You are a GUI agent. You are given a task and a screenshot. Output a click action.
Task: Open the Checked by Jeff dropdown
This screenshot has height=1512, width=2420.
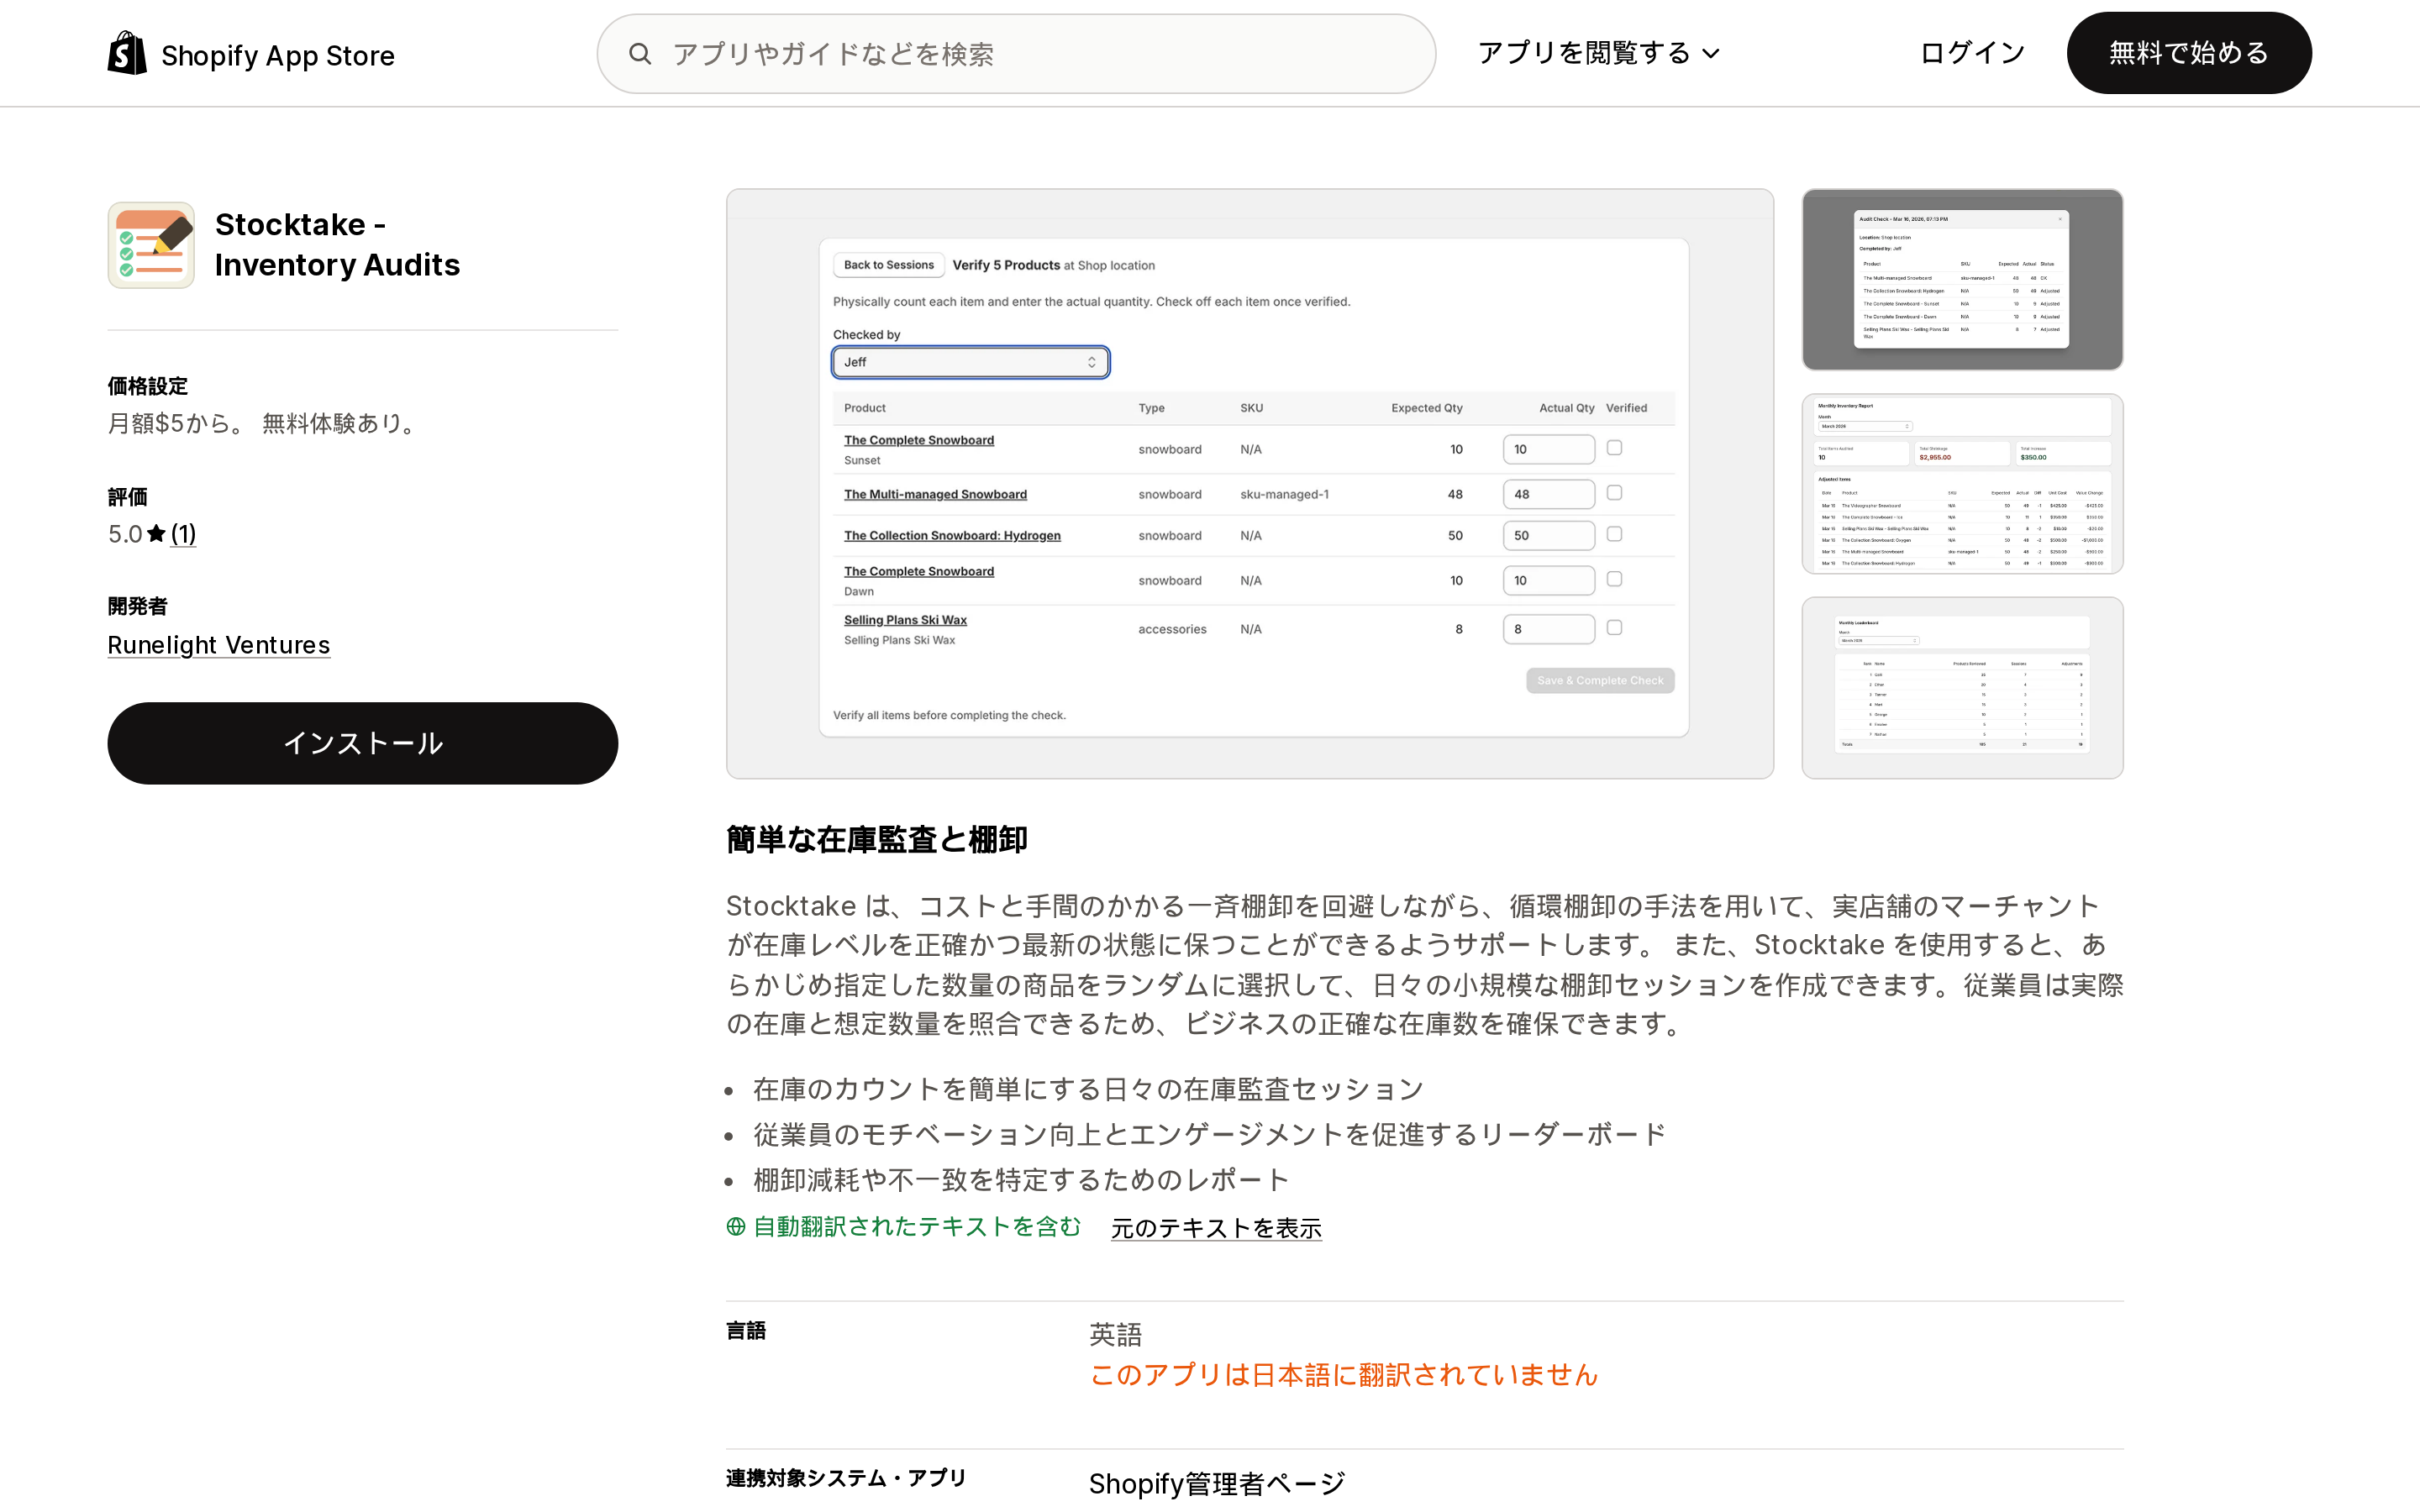(970, 362)
